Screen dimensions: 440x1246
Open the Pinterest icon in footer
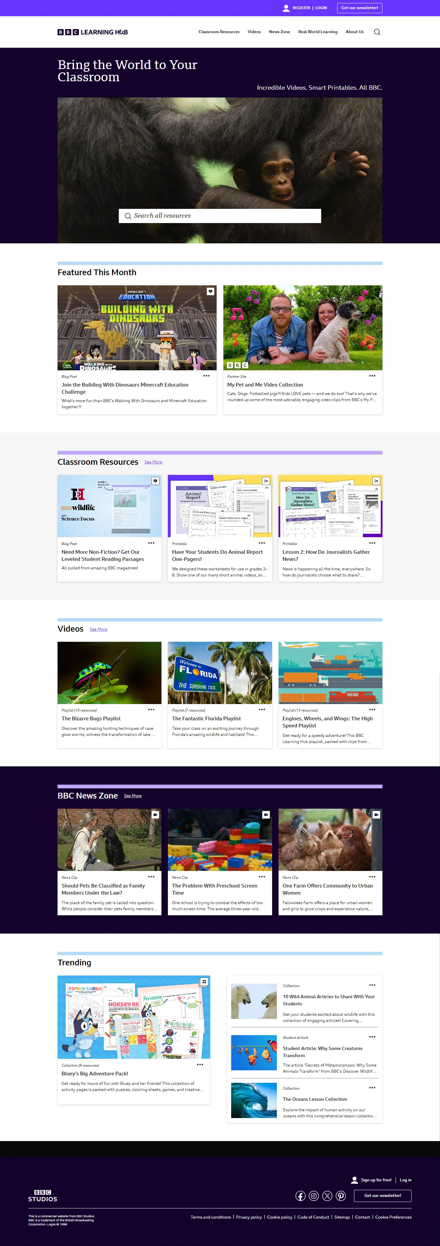[341, 1196]
